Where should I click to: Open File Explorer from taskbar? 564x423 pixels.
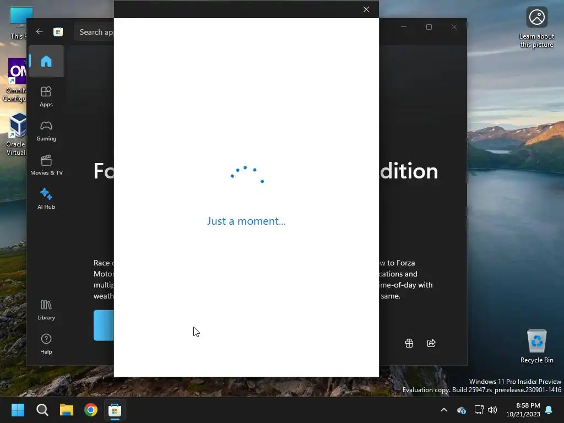(x=67, y=410)
